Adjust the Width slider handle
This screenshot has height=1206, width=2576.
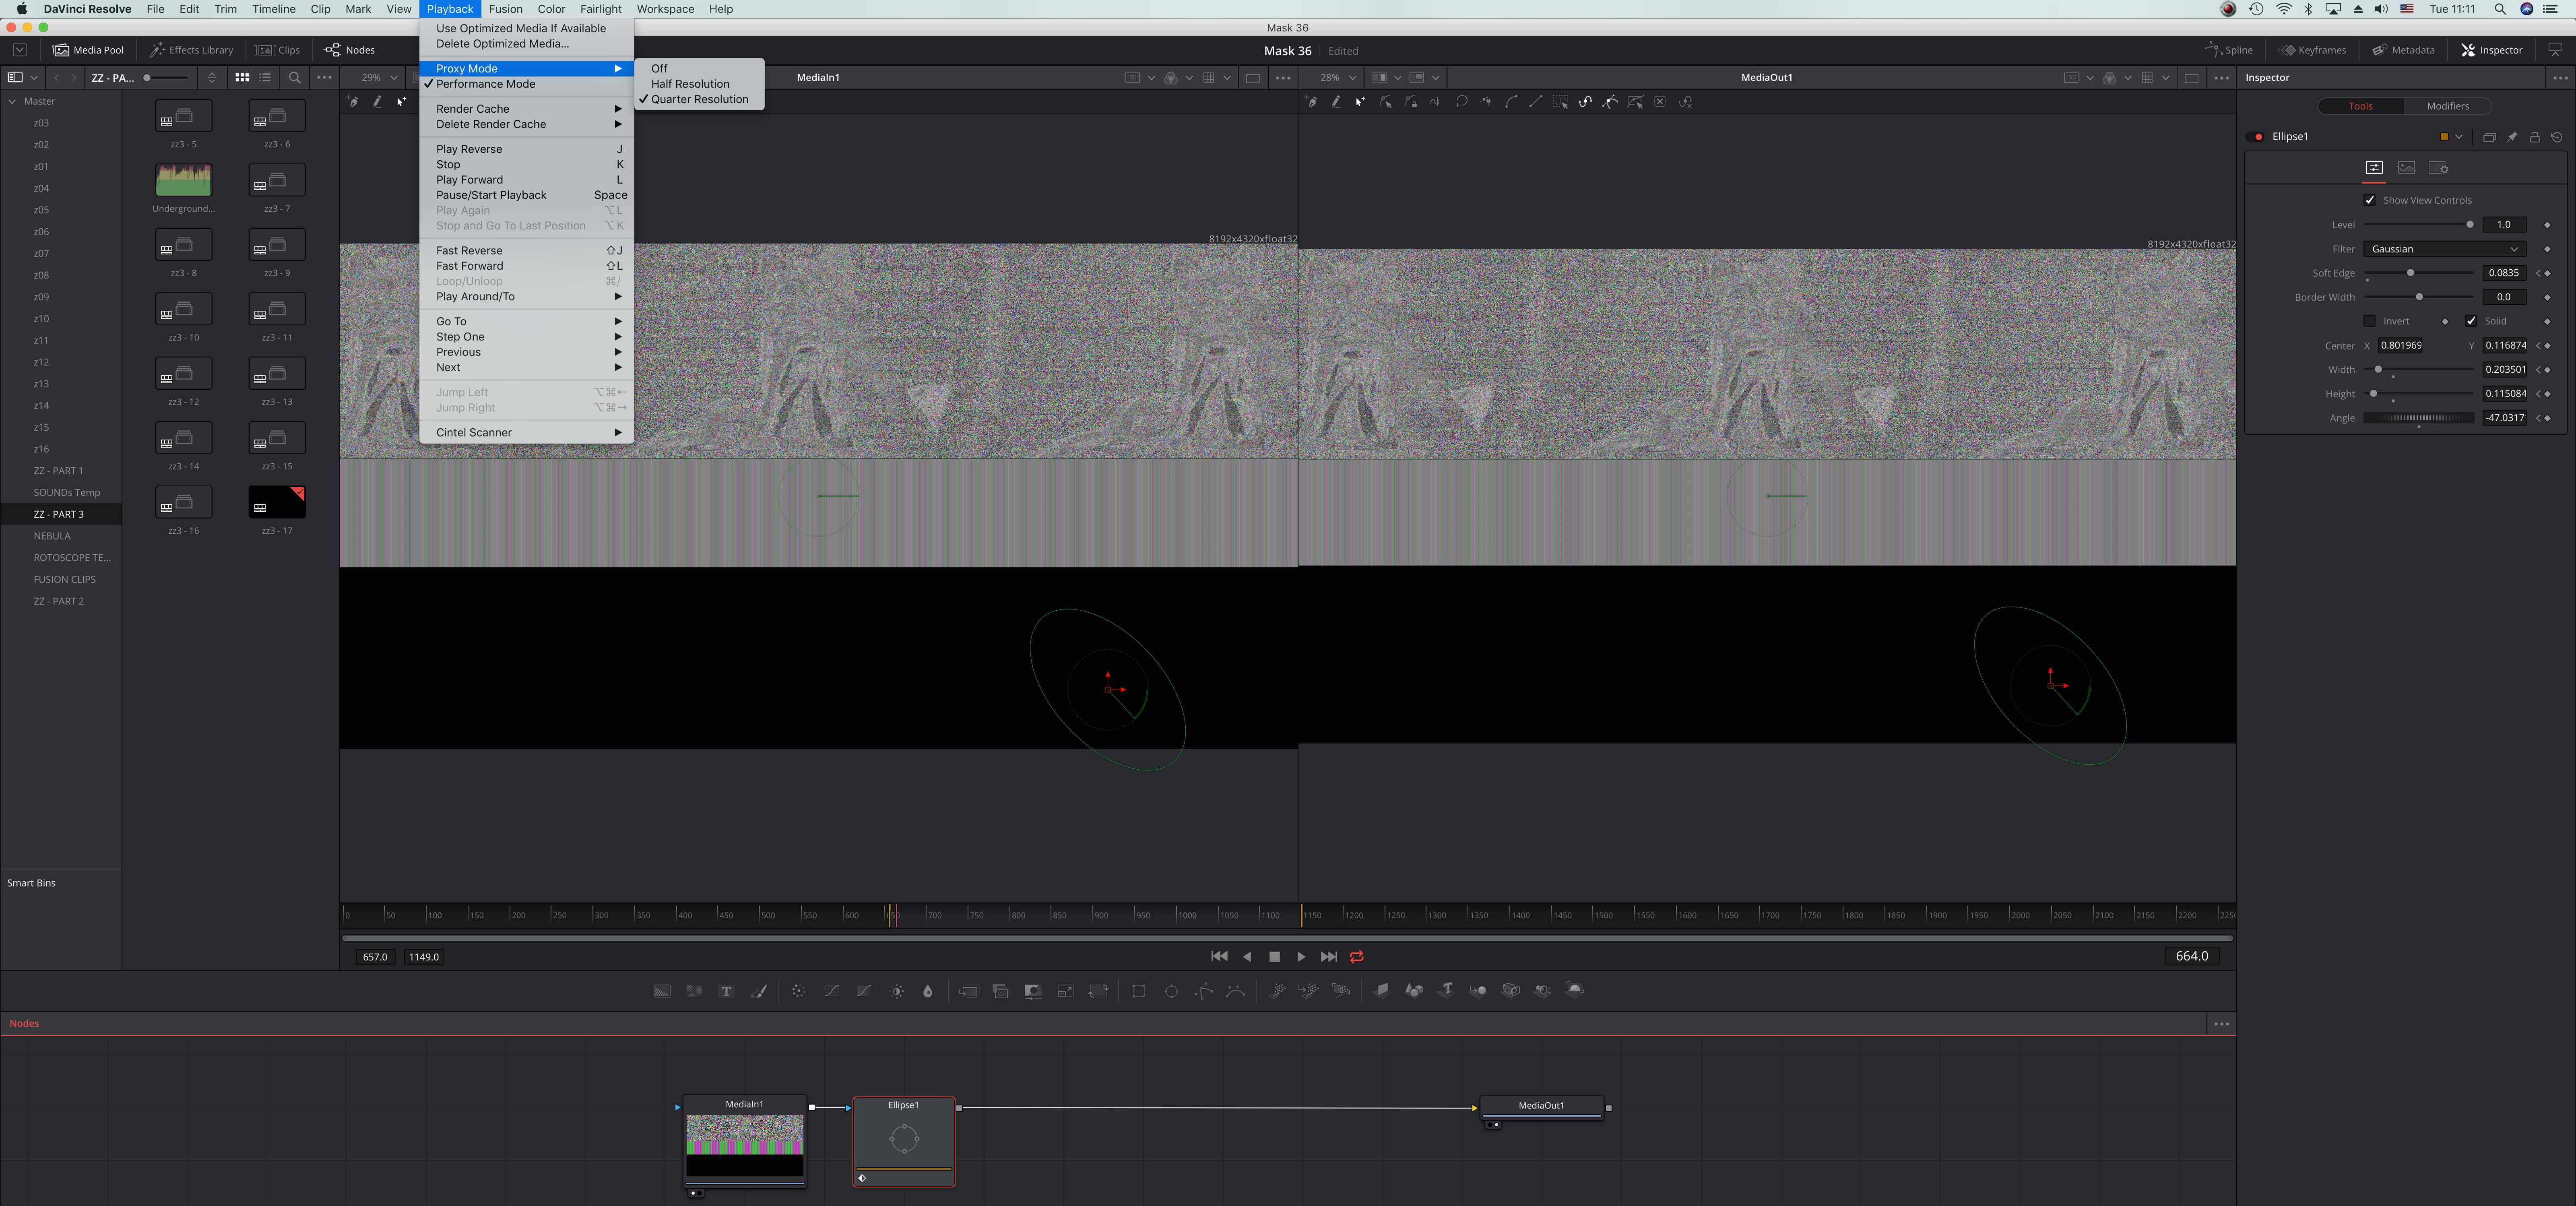coord(2378,370)
